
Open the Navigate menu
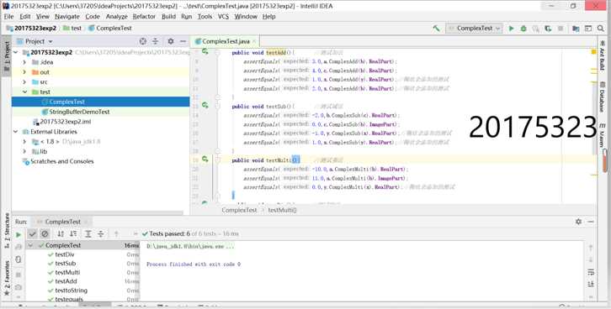pyautogui.click(x=67, y=16)
